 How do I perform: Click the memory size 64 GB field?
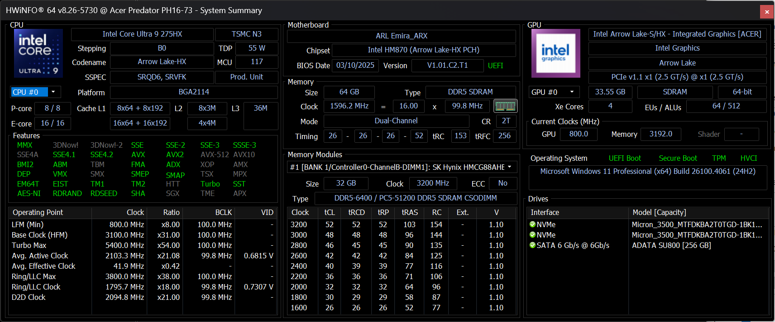pyautogui.click(x=349, y=92)
